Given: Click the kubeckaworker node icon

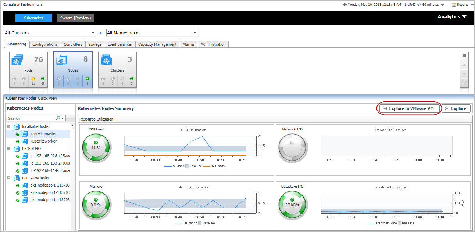Looking at the screenshot, I should pyautogui.click(x=25, y=141).
